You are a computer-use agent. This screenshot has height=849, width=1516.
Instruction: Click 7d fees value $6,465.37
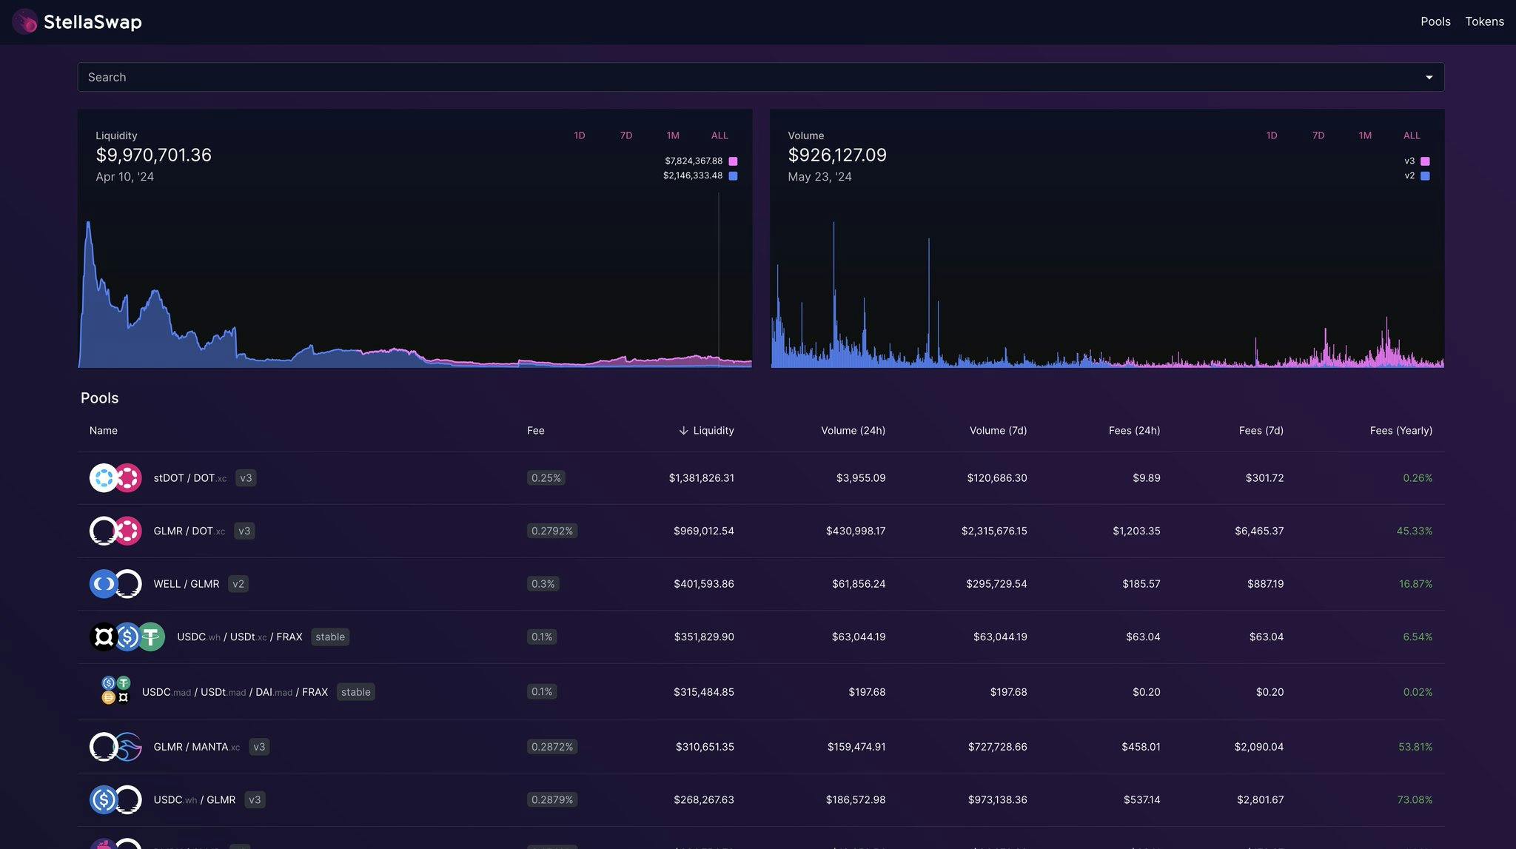click(1259, 531)
